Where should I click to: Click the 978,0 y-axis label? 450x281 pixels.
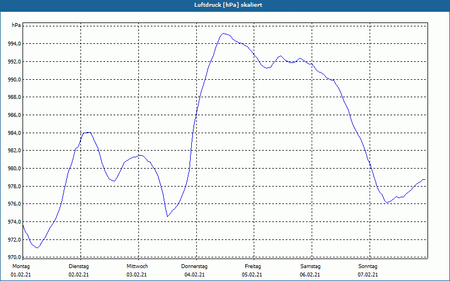coord(15,187)
